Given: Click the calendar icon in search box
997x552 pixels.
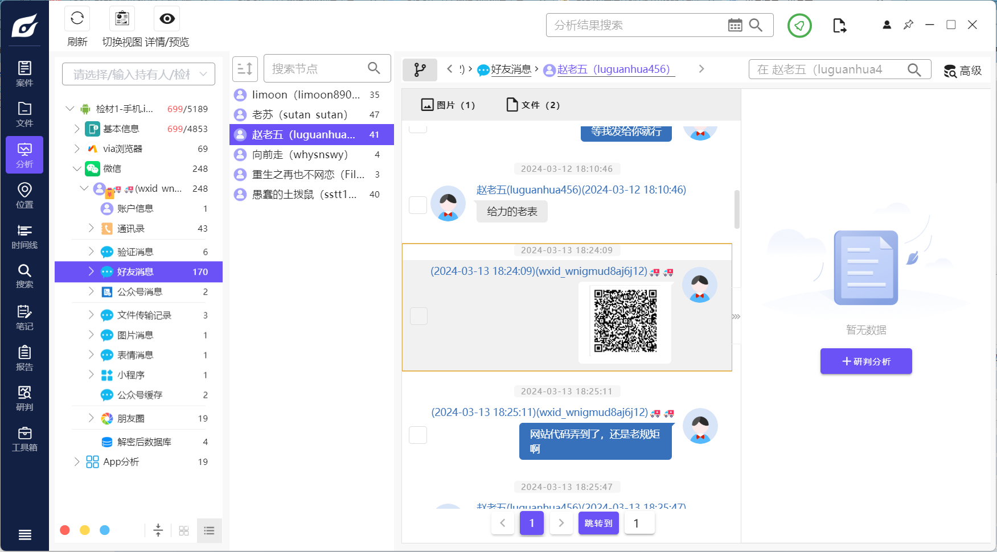Looking at the screenshot, I should [735, 25].
